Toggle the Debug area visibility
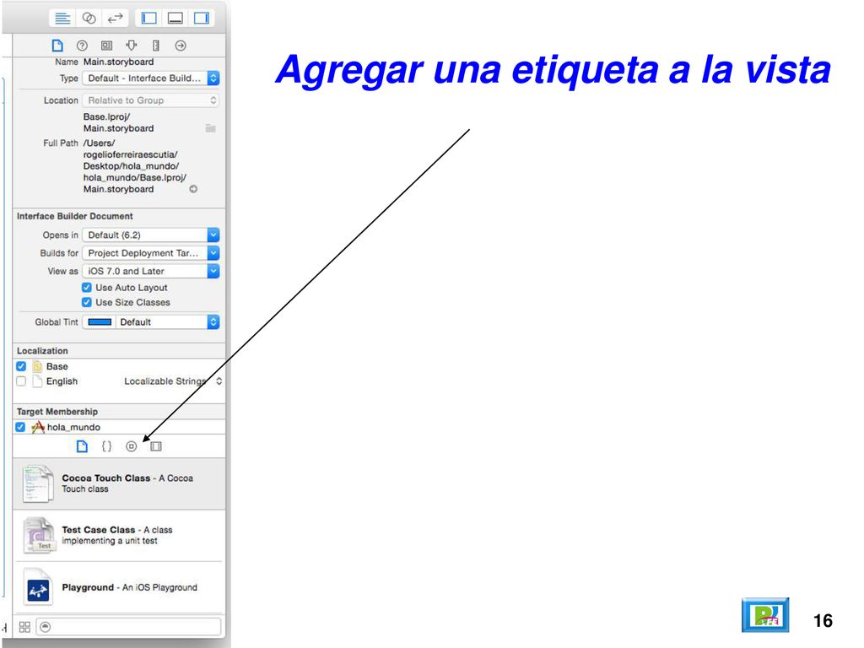The height and width of the screenshot is (648, 864). click(x=175, y=19)
